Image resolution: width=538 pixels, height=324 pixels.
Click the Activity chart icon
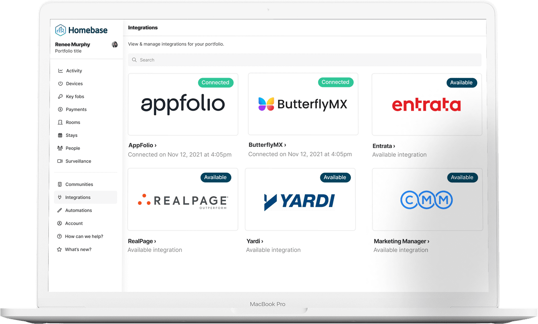(60, 71)
